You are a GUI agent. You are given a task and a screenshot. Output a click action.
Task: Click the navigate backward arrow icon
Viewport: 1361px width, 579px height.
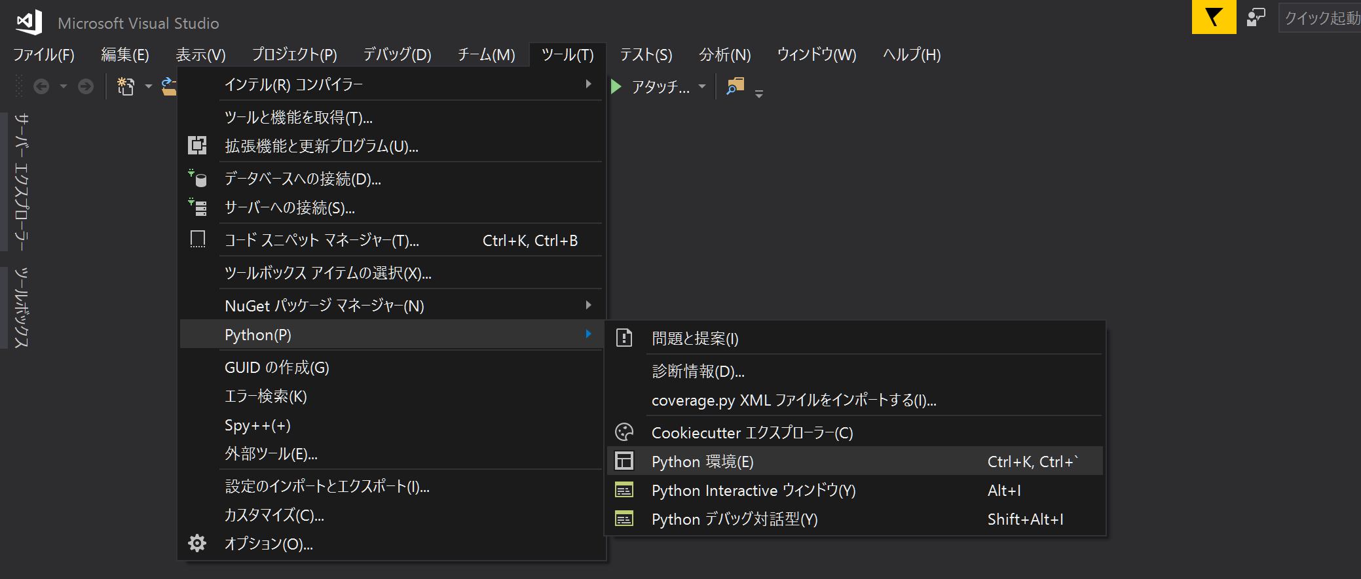point(41,86)
